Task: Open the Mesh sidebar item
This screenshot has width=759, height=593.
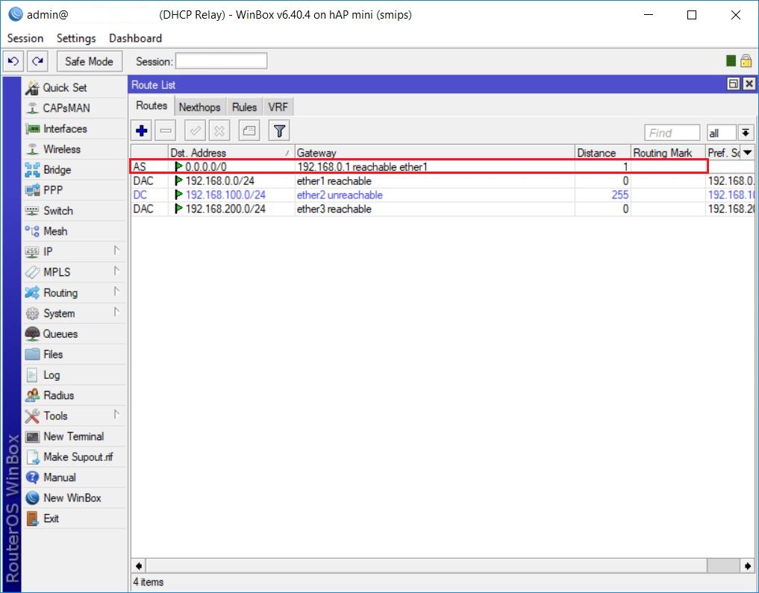Action: 74,231
